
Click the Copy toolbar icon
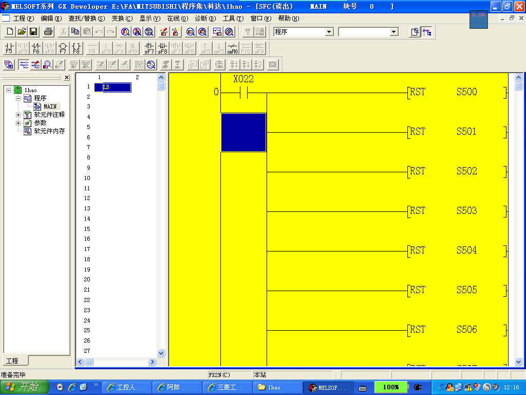click(76, 32)
